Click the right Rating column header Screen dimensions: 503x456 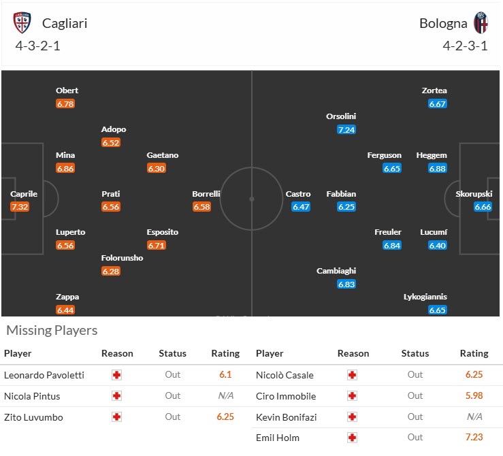[x=474, y=353]
